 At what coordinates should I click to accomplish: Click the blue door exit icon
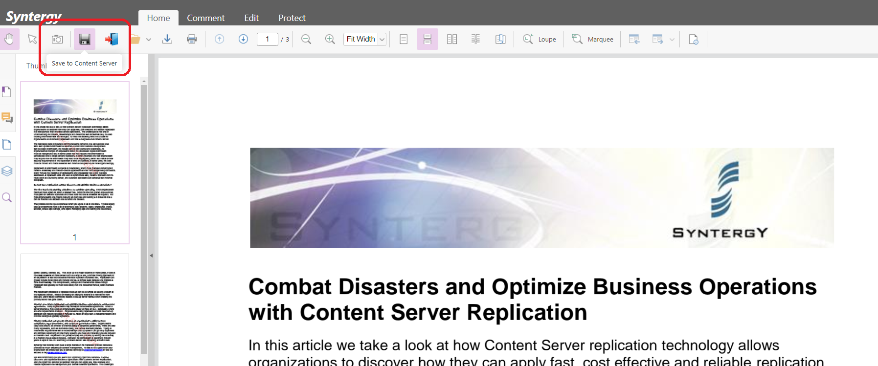click(x=112, y=39)
